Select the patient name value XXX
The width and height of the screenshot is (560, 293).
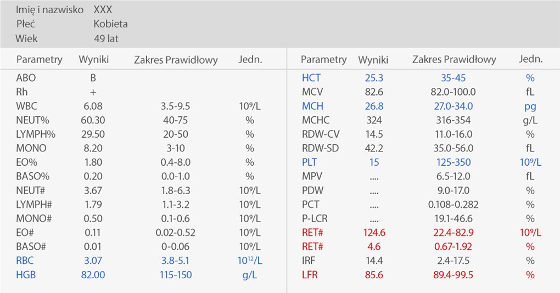pos(103,10)
